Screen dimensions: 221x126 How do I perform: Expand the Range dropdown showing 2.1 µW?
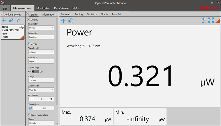[x=41, y=80]
